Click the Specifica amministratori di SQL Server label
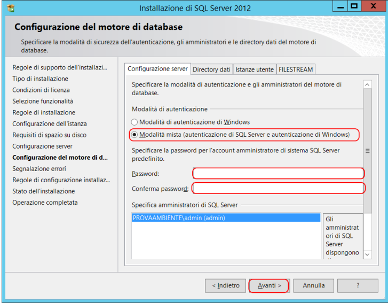The height and width of the screenshot is (303, 388). tap(185, 205)
